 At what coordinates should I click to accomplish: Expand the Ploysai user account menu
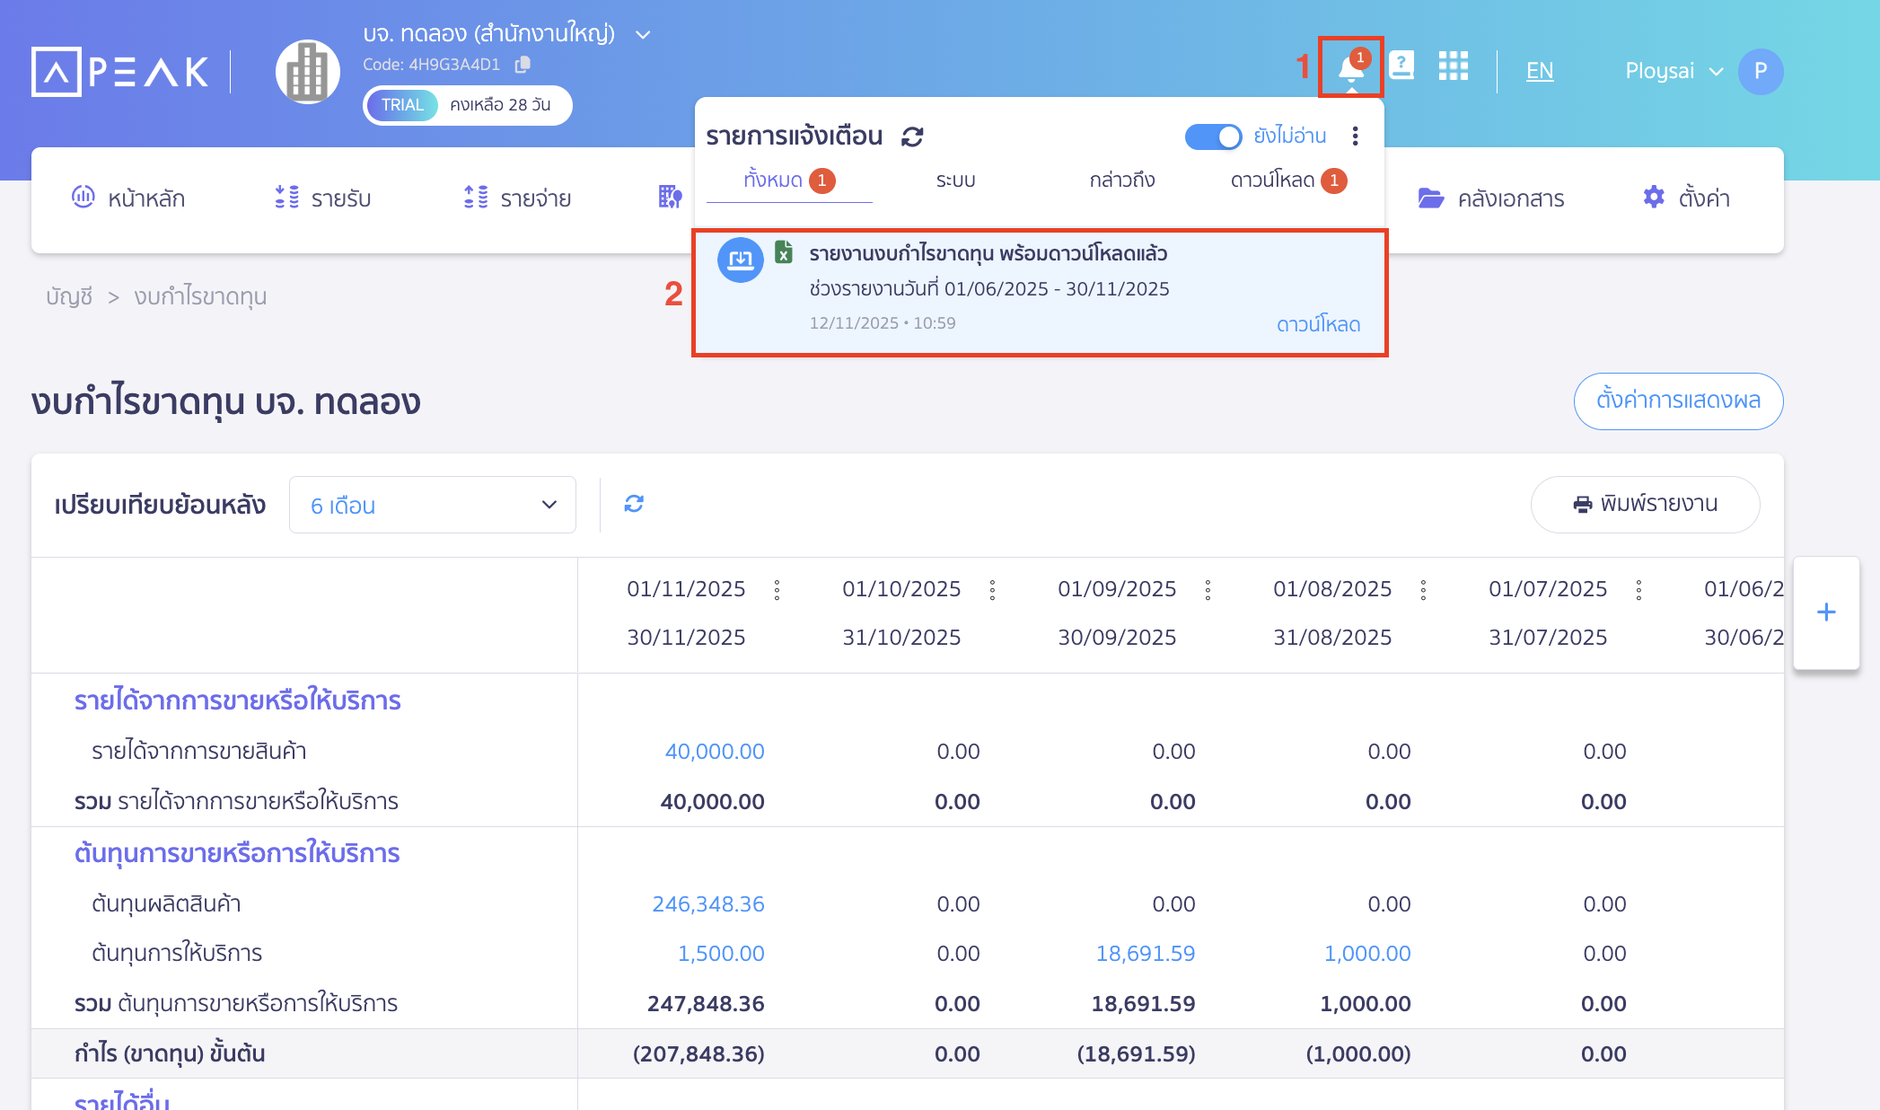click(x=1674, y=71)
